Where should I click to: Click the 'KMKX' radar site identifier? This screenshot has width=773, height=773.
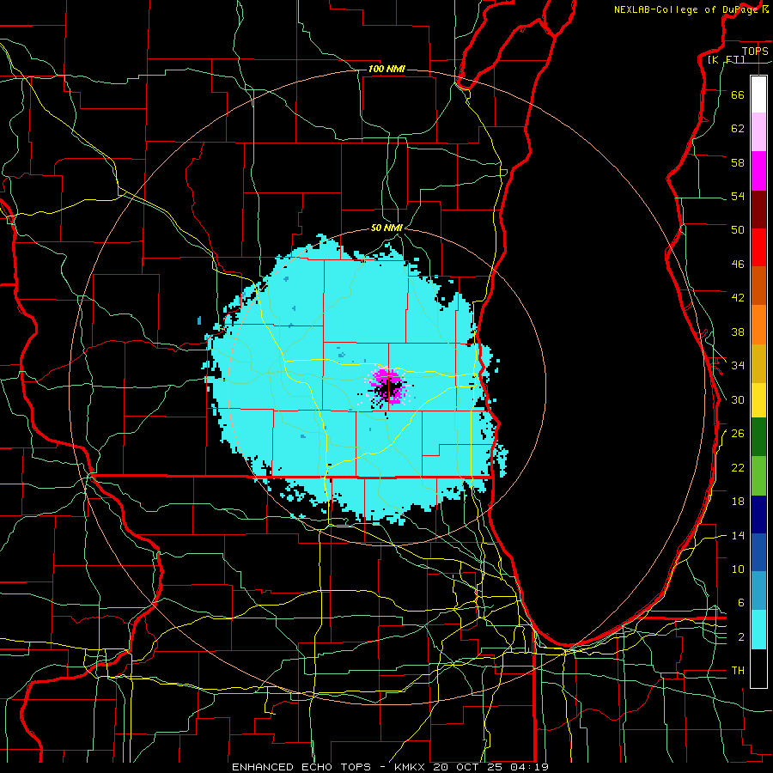click(410, 767)
